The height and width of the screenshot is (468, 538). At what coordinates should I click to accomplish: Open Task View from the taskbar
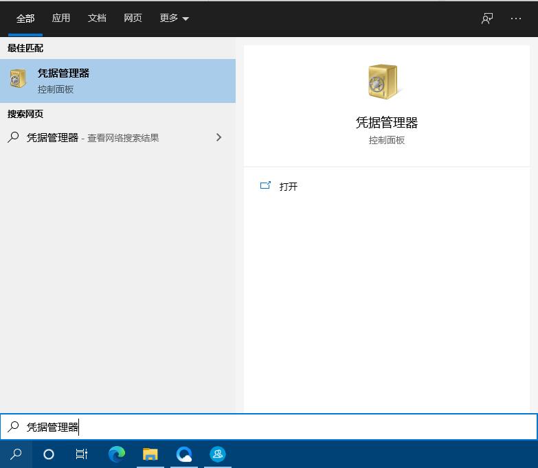[82, 454]
